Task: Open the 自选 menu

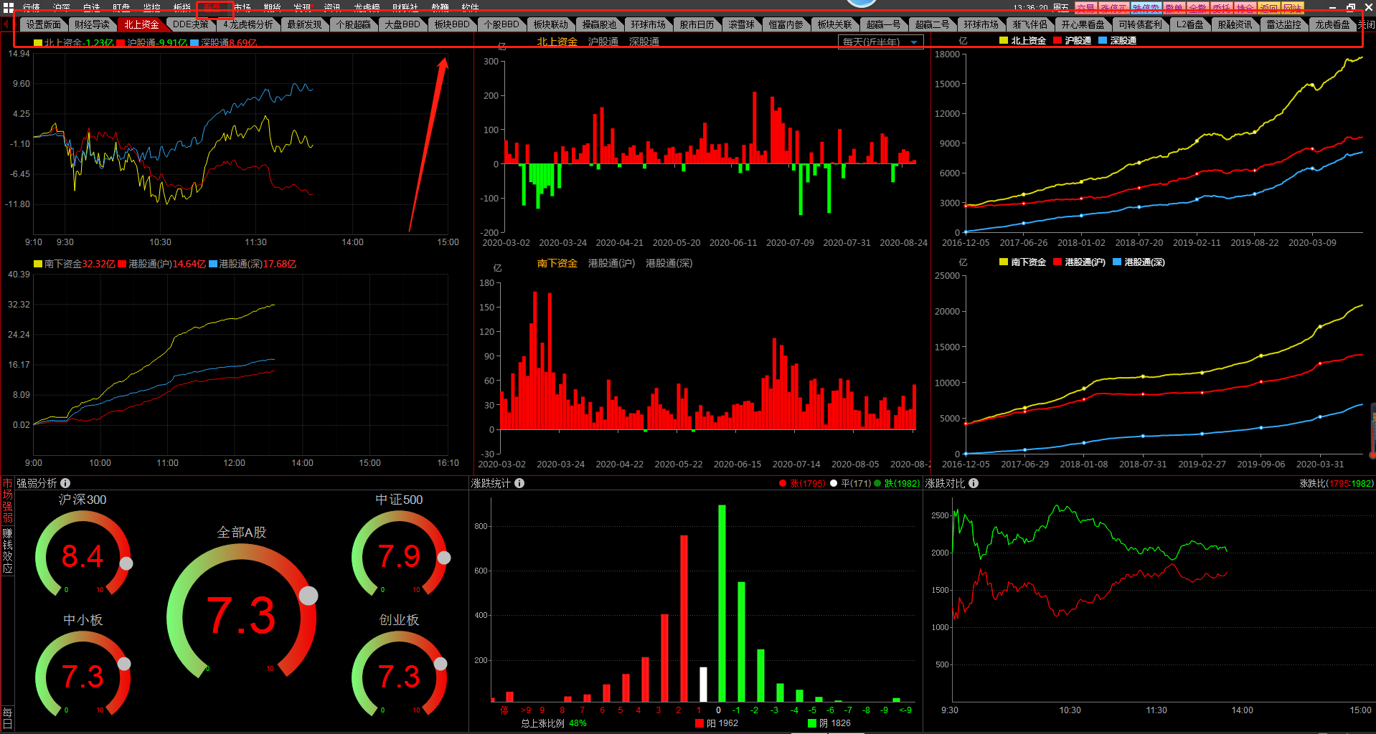Action: point(91,7)
